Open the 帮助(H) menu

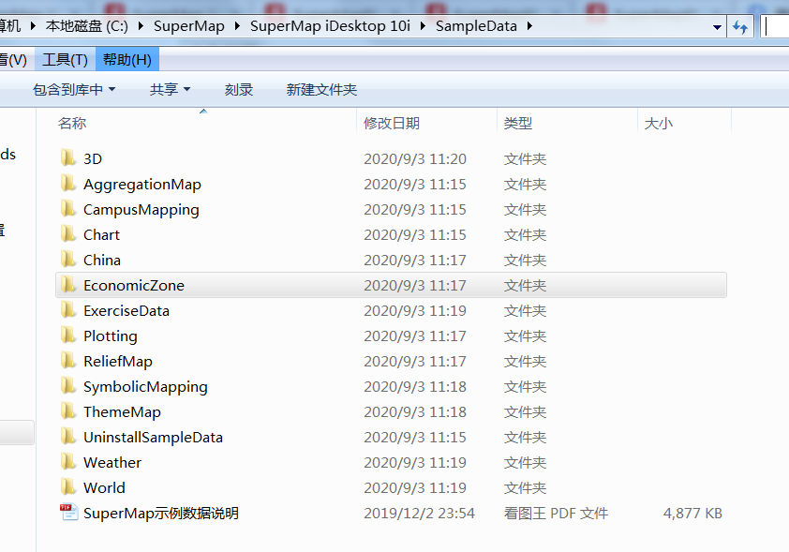tap(127, 60)
